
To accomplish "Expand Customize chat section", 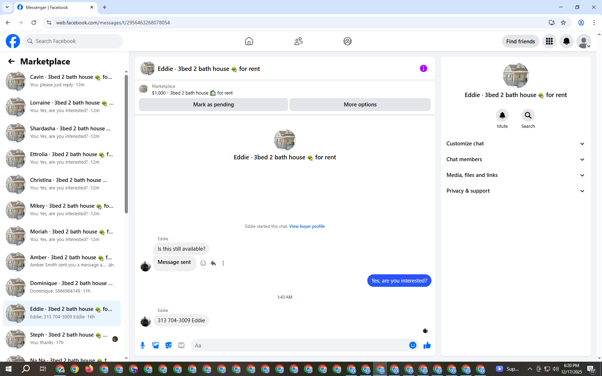I will (516, 144).
